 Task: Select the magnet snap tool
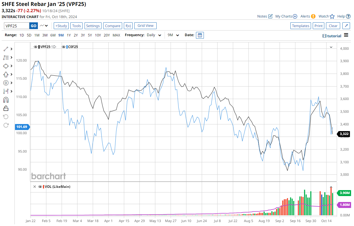(6, 100)
